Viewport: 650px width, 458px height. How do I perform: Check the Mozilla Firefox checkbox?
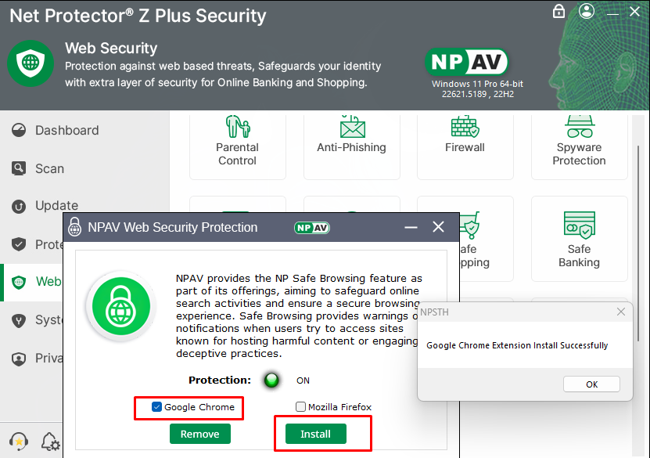(301, 407)
